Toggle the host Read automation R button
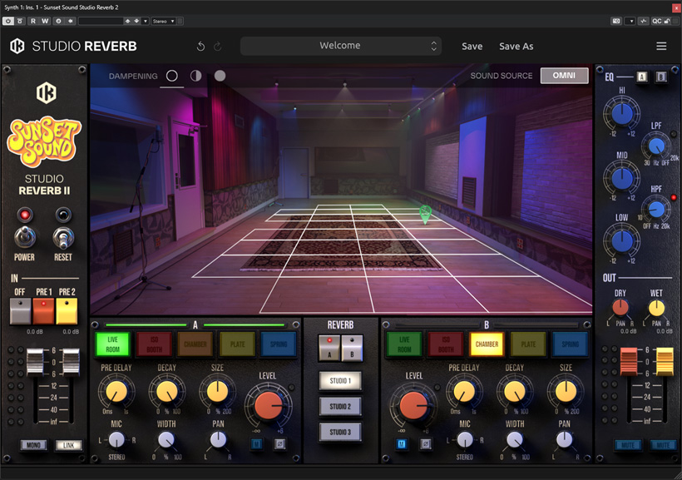The height and width of the screenshot is (480, 682). 33,21
